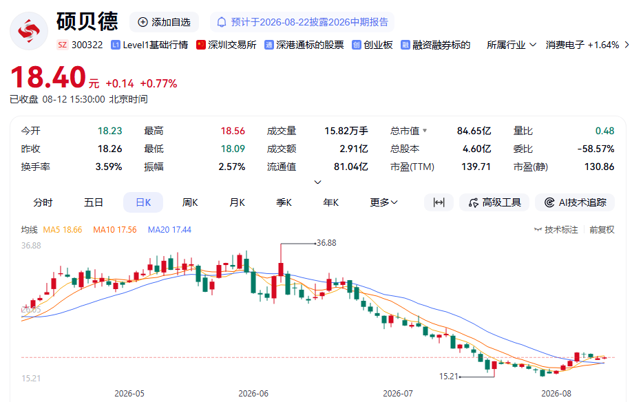
Task: Expand more quote data chevron
Action: pos(317,182)
